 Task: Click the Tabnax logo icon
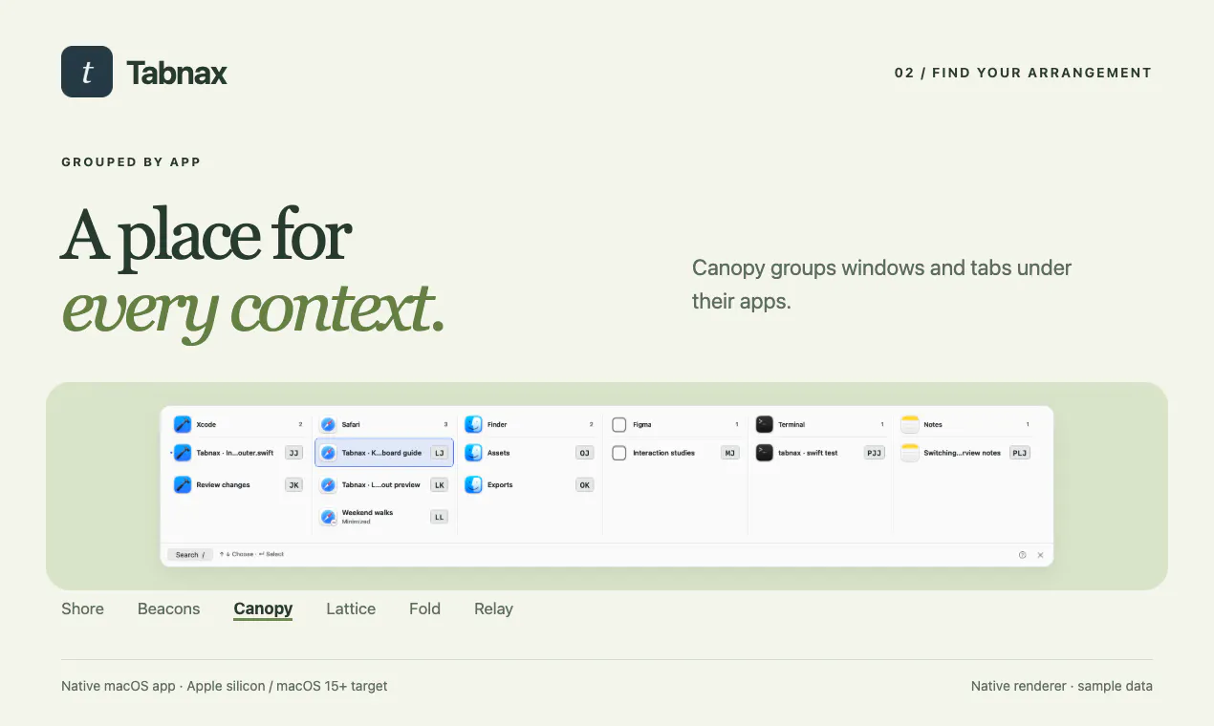pyautogui.click(x=87, y=72)
